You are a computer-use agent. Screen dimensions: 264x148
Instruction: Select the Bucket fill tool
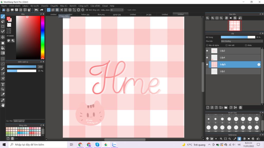click(x=3, y=48)
